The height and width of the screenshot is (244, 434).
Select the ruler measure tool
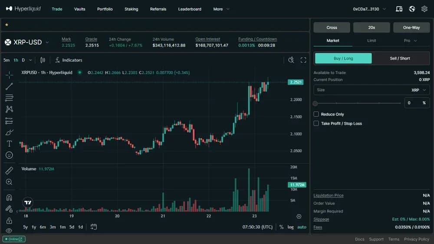tap(9, 171)
